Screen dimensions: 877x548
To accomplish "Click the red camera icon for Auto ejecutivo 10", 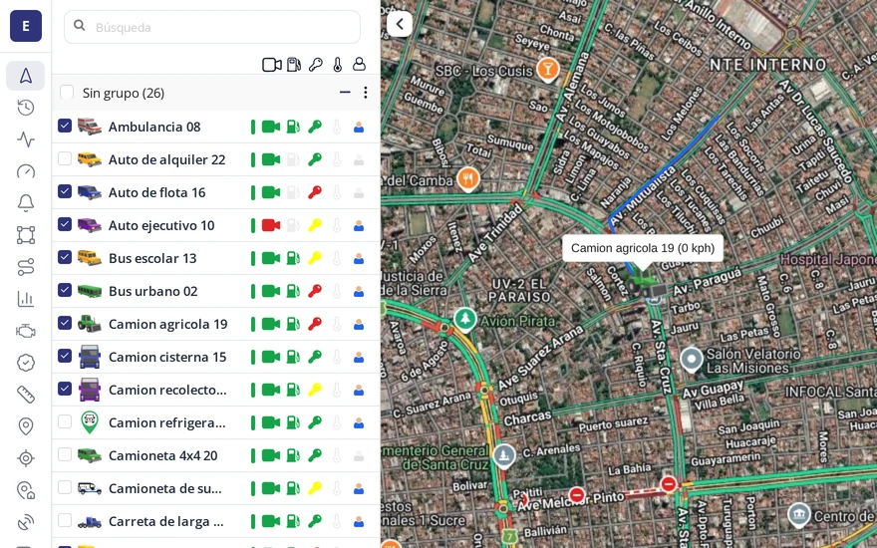I will [x=271, y=225].
